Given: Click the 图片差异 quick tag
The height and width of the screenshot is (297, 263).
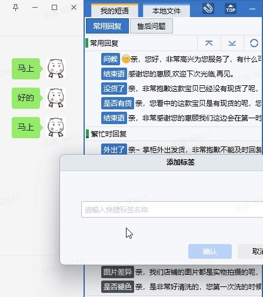Looking at the screenshot, I should (118, 272).
